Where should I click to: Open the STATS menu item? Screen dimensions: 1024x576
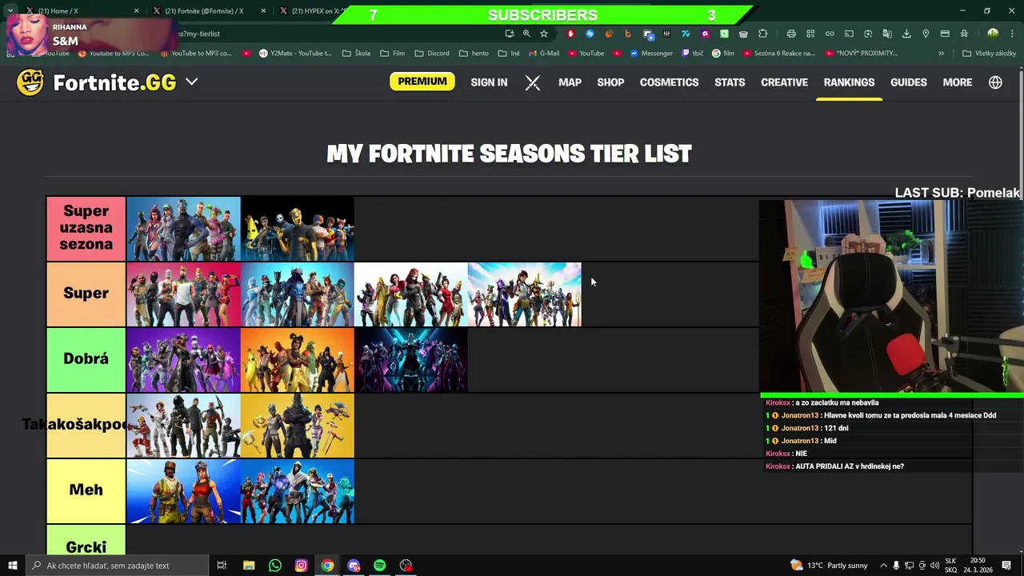point(730,82)
